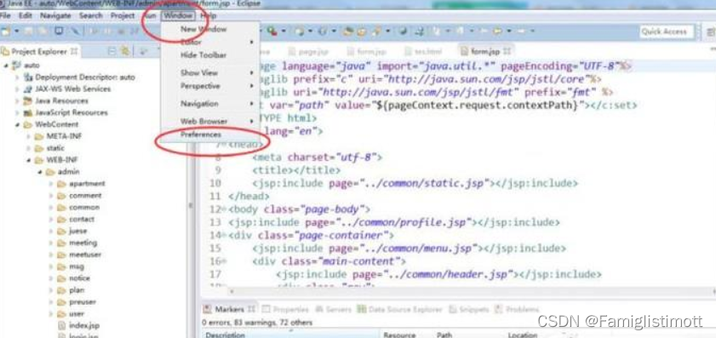This screenshot has width=716, height=338.
Task: Expand the apartment folder
Action: (51, 184)
